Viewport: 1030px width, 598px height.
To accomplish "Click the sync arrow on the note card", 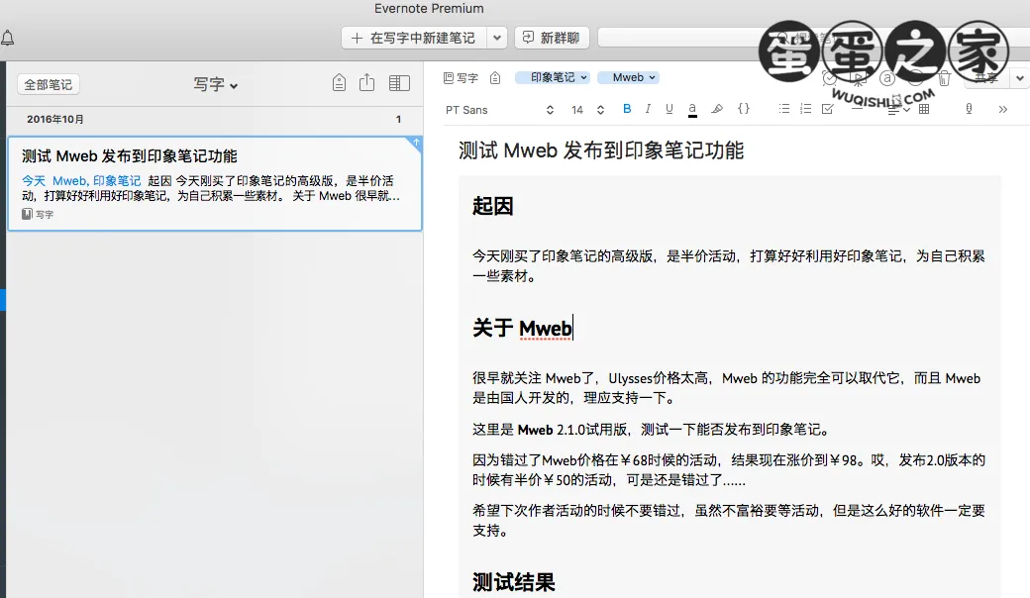I will point(416,143).
